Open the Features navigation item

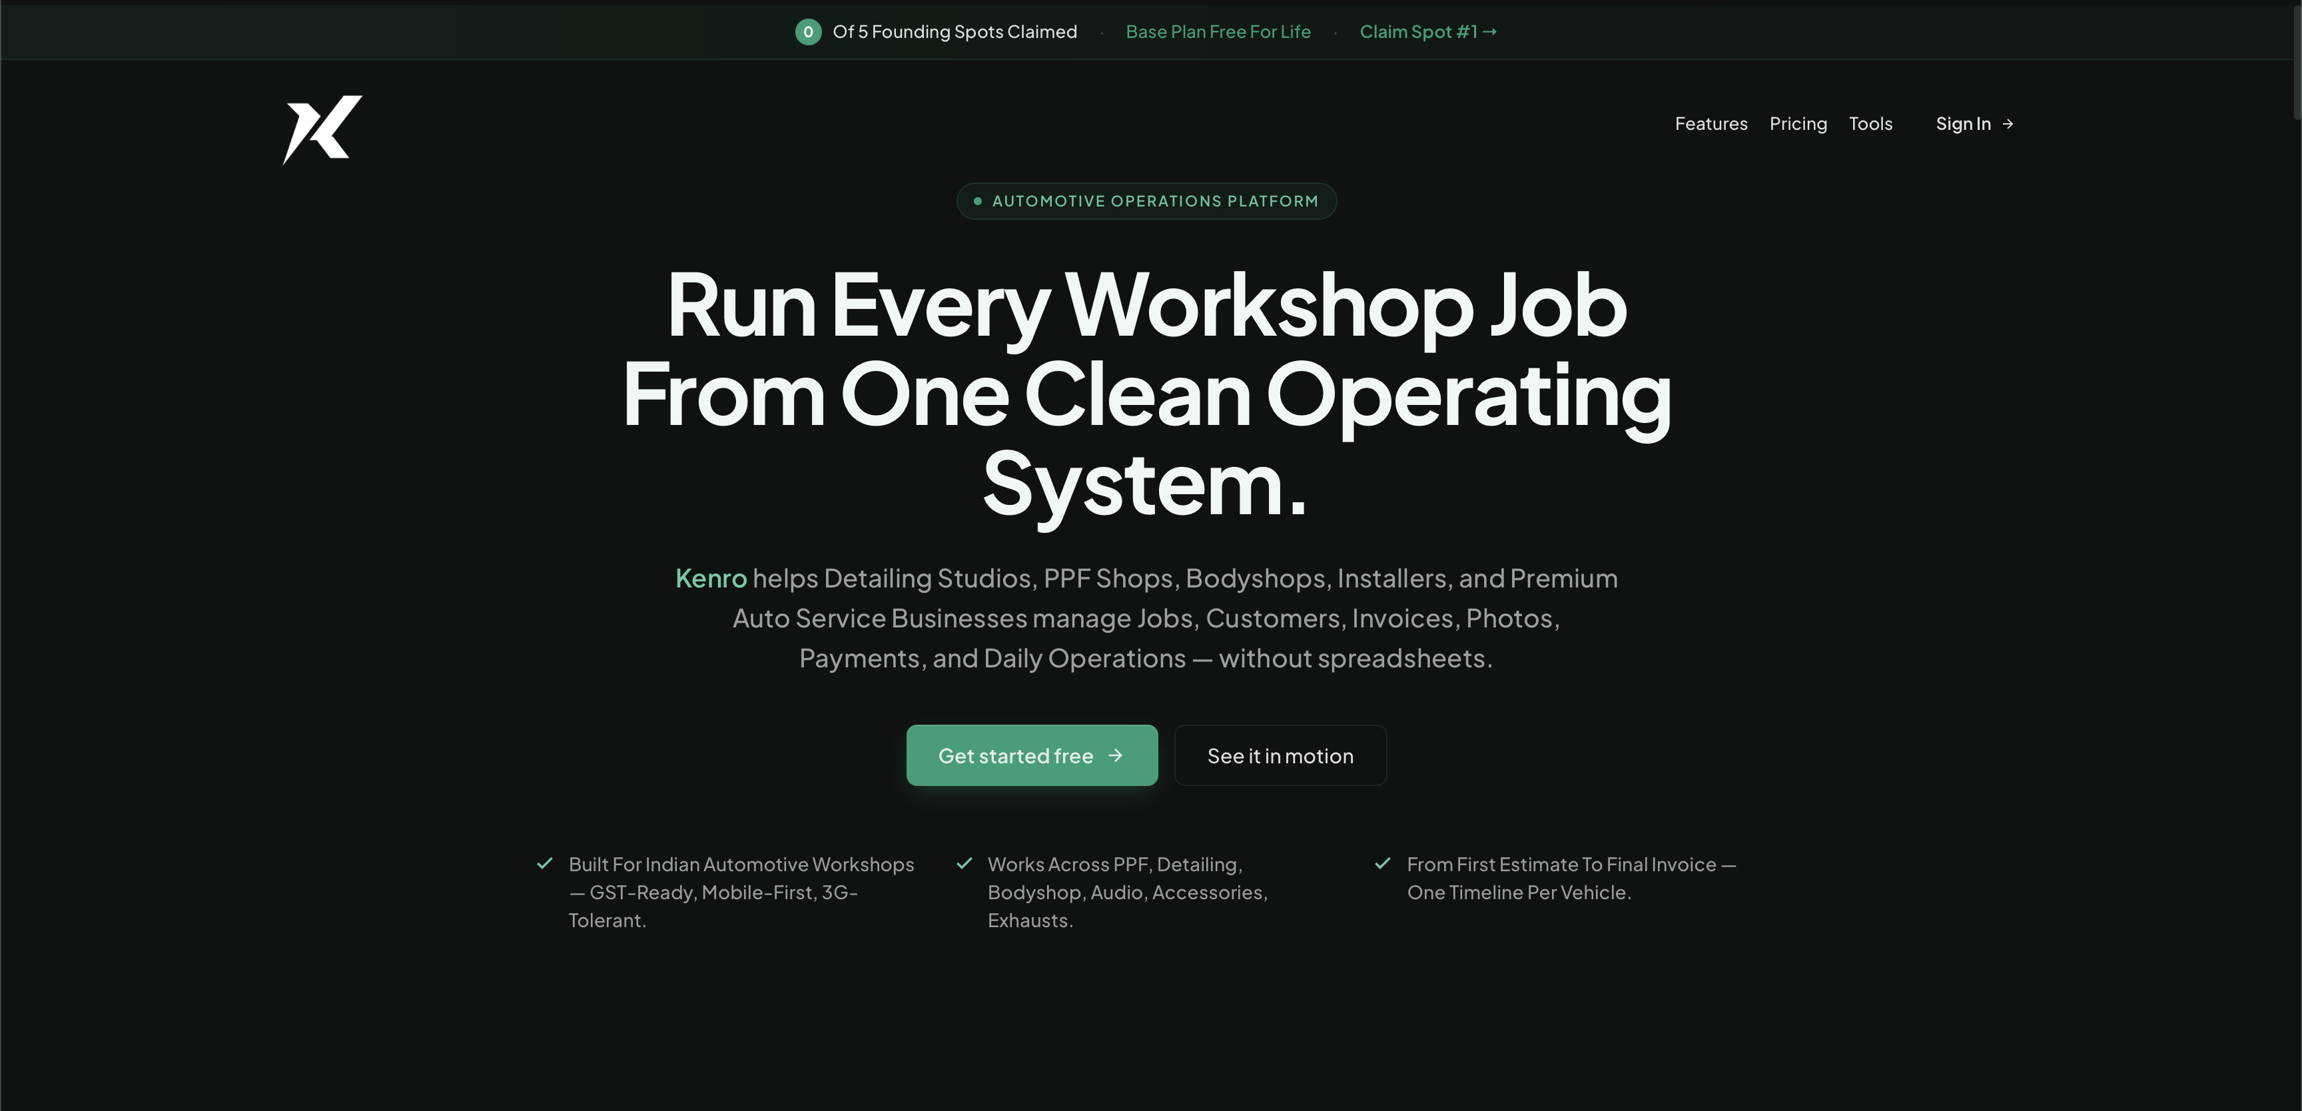point(1711,123)
